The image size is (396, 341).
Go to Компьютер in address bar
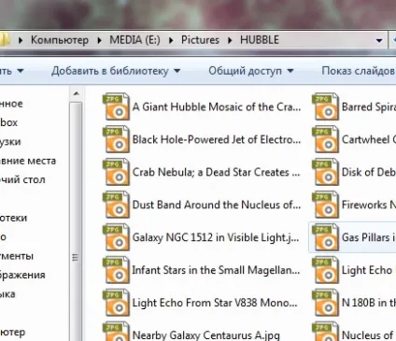tap(60, 40)
